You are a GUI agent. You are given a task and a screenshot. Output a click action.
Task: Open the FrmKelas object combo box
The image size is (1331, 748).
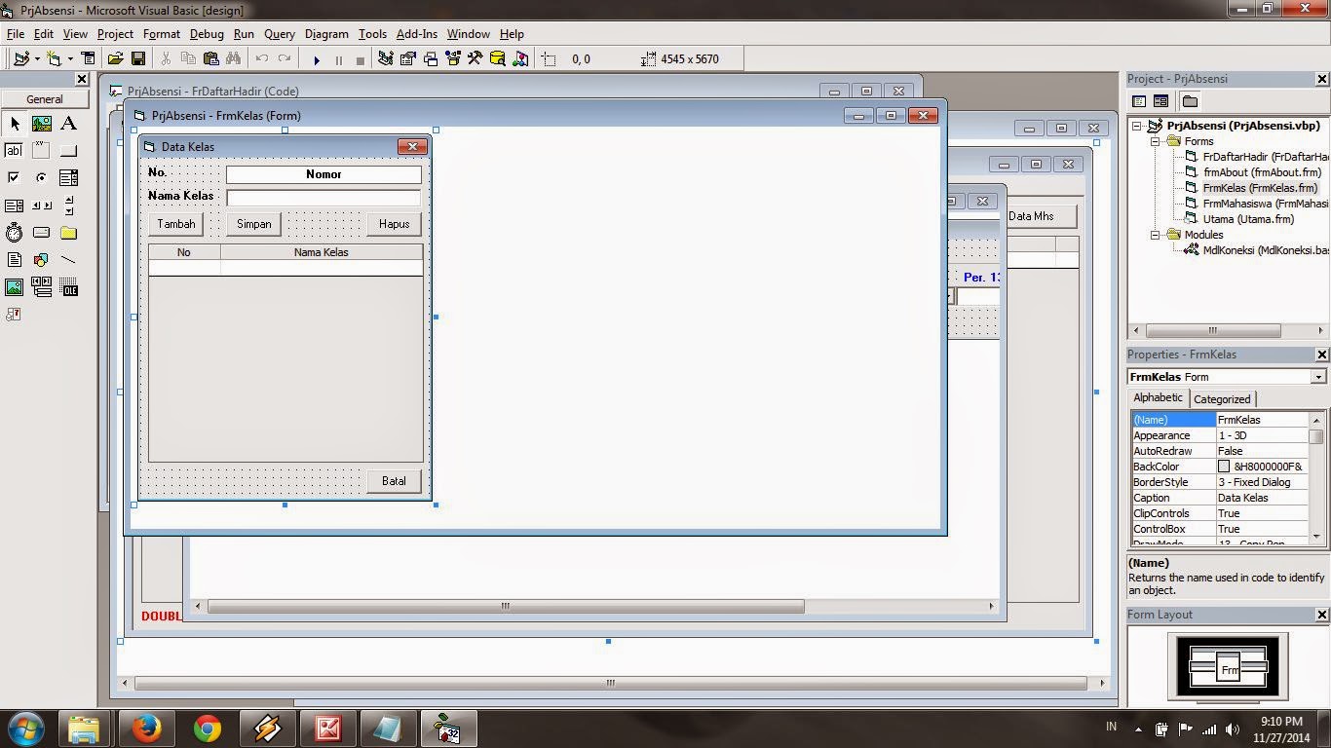[1227, 377]
